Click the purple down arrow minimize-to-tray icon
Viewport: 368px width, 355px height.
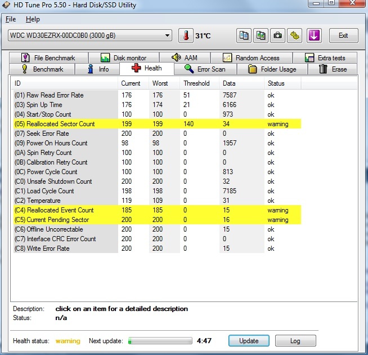(x=314, y=35)
